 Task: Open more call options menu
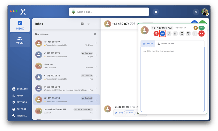click(195, 34)
